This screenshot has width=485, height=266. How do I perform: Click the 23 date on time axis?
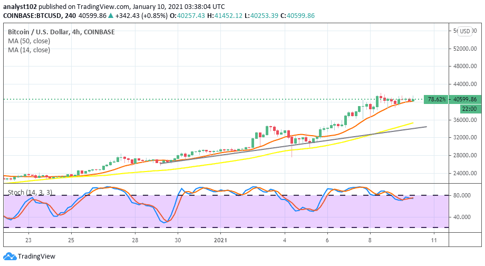[28, 240]
